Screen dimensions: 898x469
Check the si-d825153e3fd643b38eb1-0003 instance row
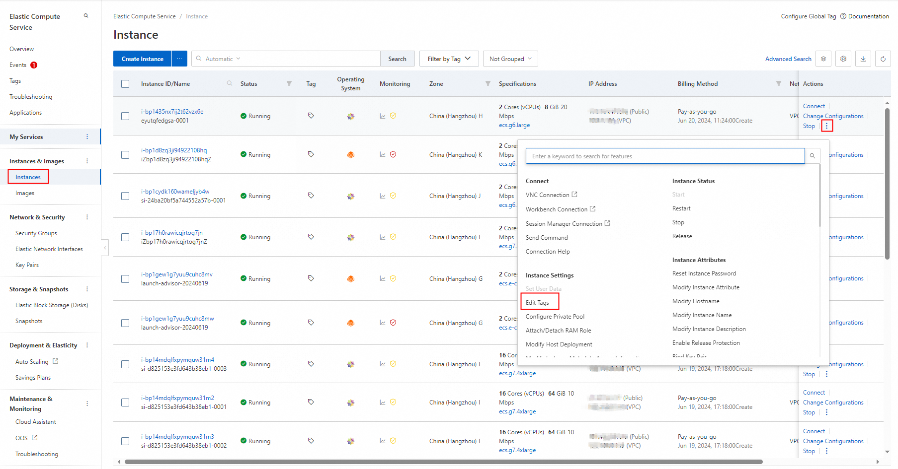(125, 364)
